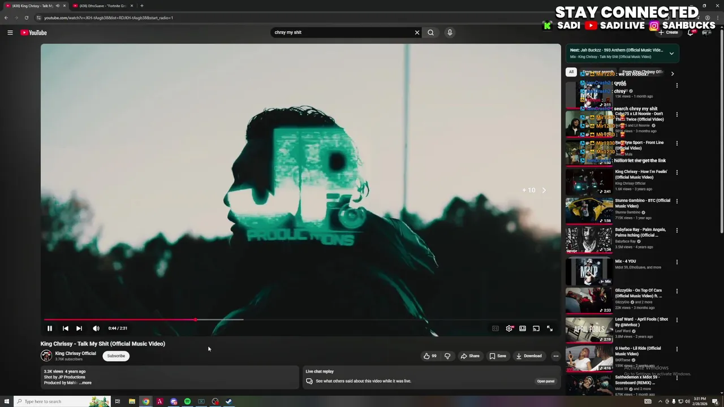Toggle theater mode in player

pos(523,328)
